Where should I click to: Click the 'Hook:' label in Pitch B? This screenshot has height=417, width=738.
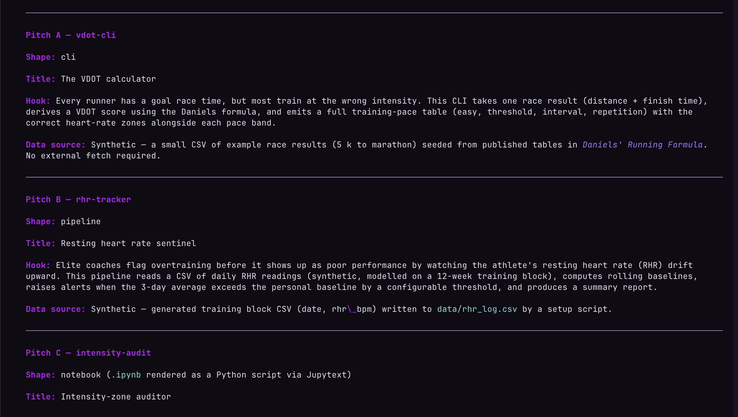tap(38, 265)
